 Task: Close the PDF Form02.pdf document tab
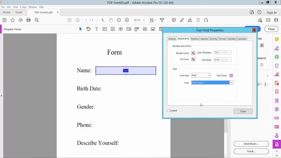(58, 12)
